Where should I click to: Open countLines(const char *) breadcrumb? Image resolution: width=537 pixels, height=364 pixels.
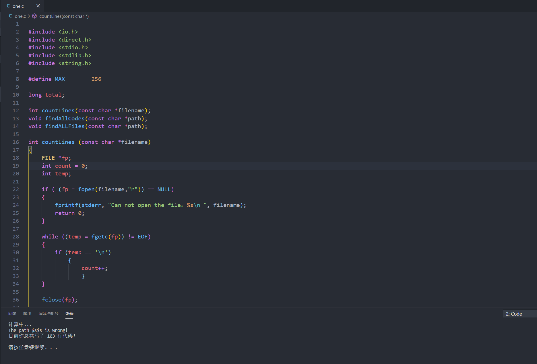[x=64, y=16]
